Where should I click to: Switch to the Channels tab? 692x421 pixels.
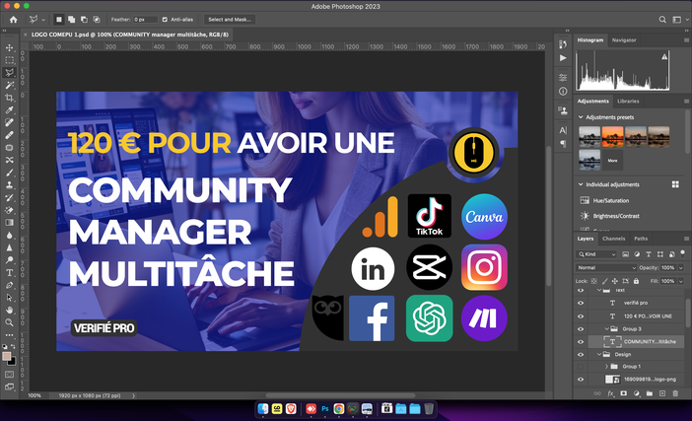tap(613, 239)
